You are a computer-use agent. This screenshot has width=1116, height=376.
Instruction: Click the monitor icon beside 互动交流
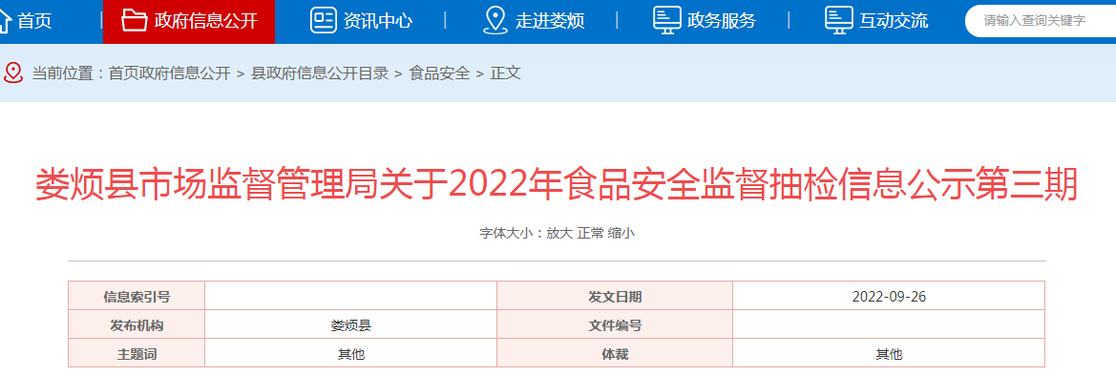coord(839,20)
